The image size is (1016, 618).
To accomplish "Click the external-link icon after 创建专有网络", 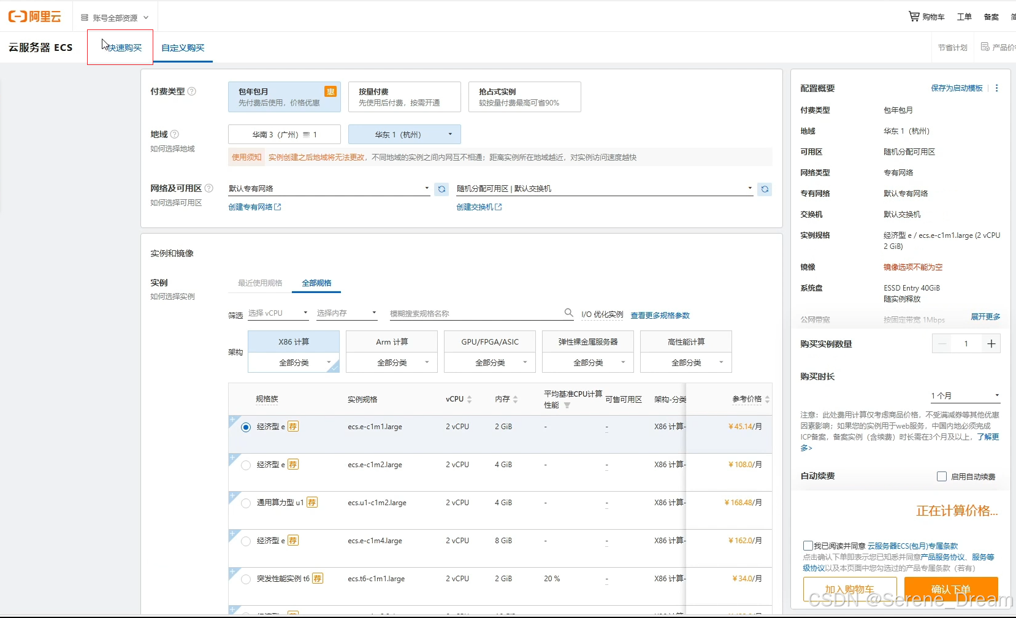I will pos(278,207).
